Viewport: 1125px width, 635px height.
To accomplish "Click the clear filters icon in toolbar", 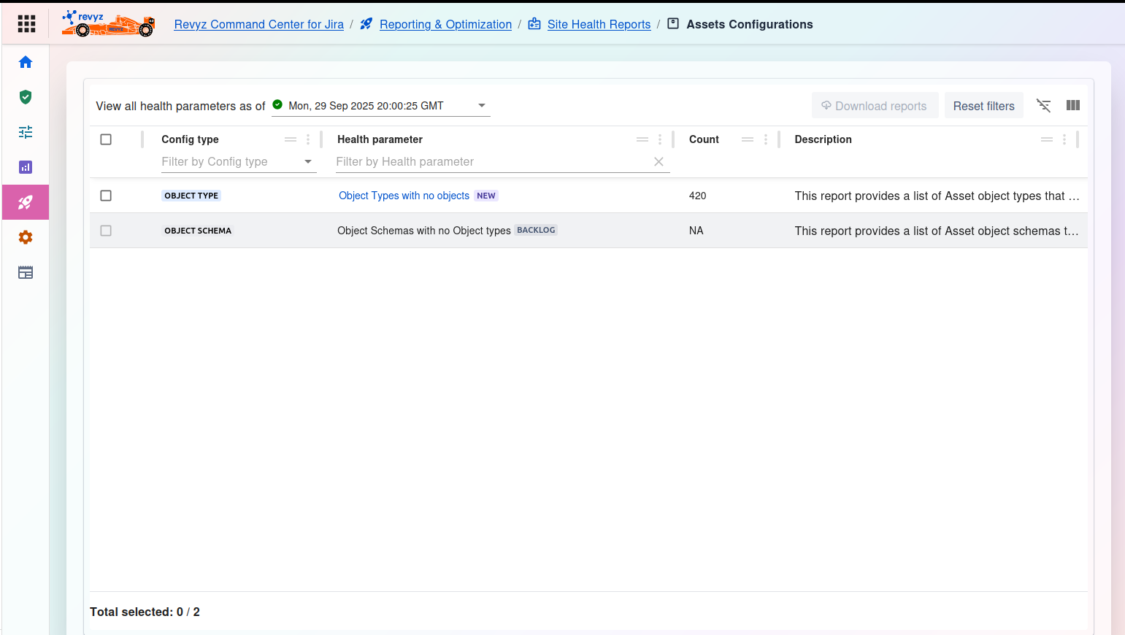I will pos(1043,106).
